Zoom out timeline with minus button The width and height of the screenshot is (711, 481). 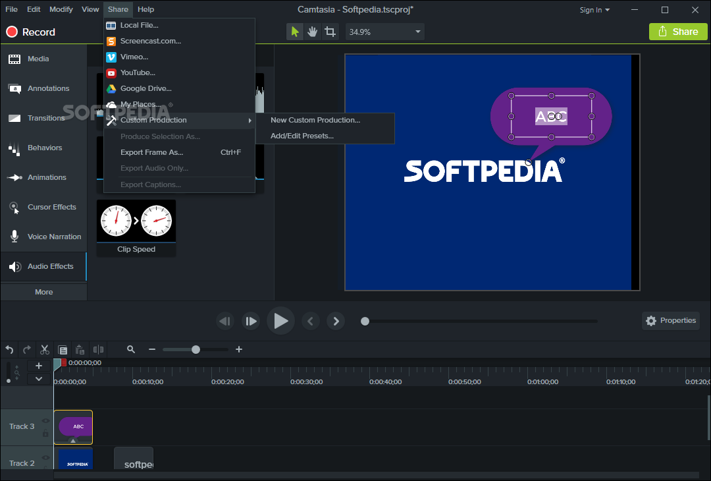click(x=152, y=349)
